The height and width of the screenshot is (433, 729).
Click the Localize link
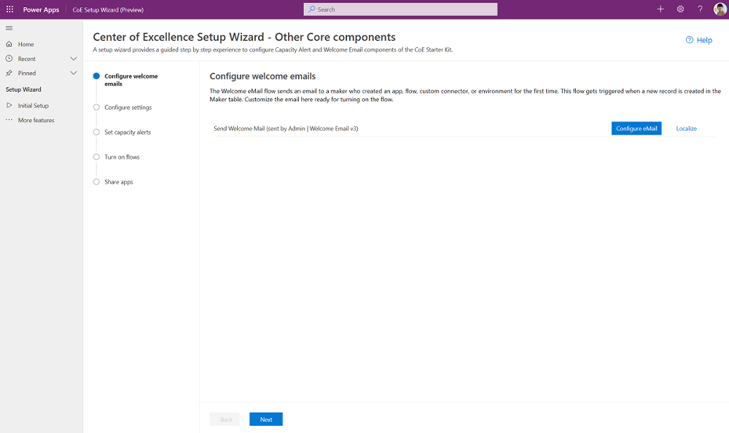686,129
